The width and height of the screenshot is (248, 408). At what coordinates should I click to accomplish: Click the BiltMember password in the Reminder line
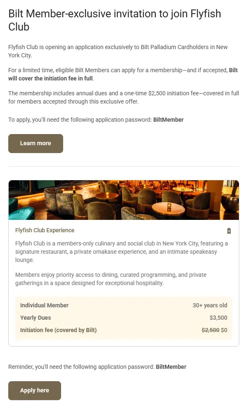[171, 367]
